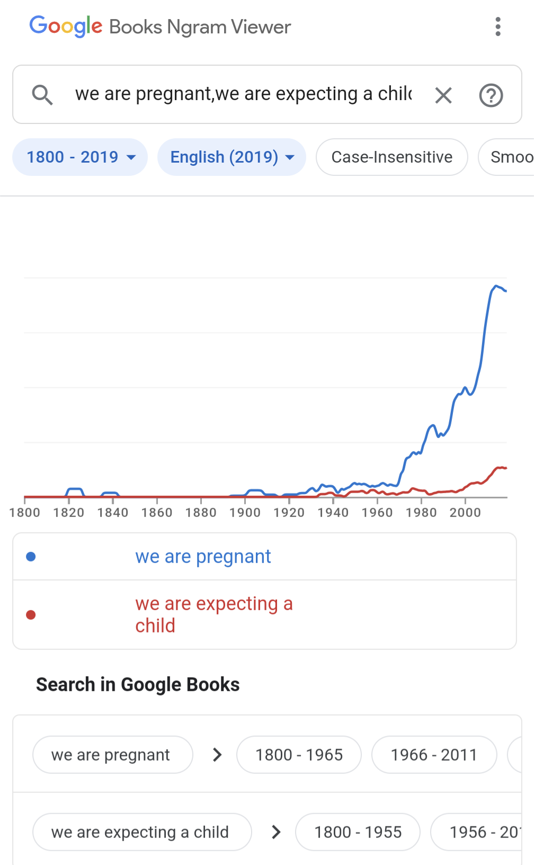Open 1966 - 2011 results chip
This screenshot has height=865, width=534.
434,755
